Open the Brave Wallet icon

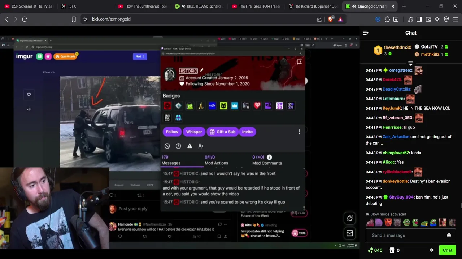tap(428, 19)
